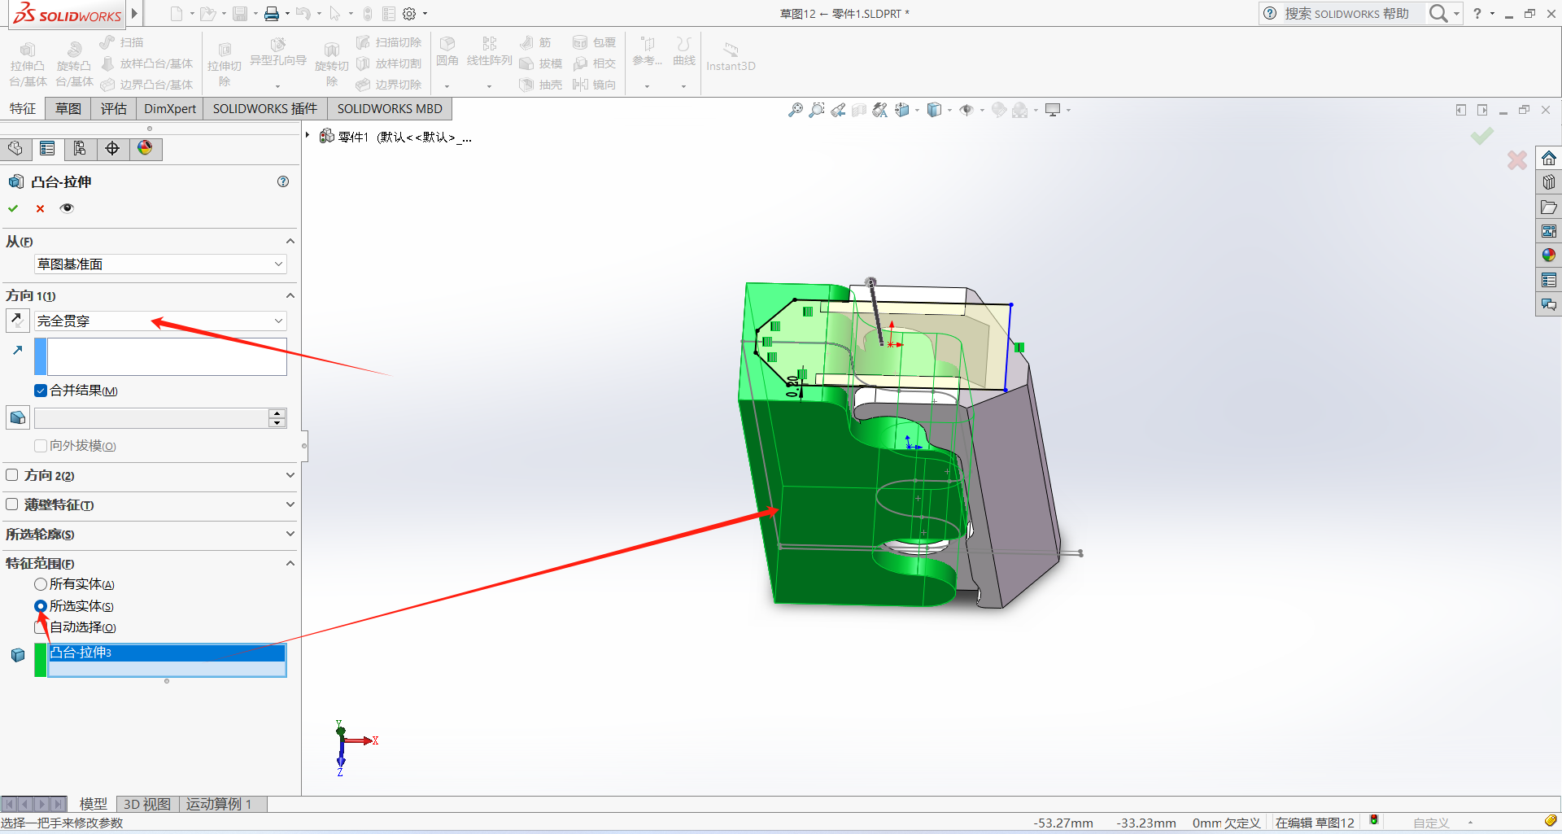
Task: Click the reverse direction arrow button
Action: click(x=17, y=321)
